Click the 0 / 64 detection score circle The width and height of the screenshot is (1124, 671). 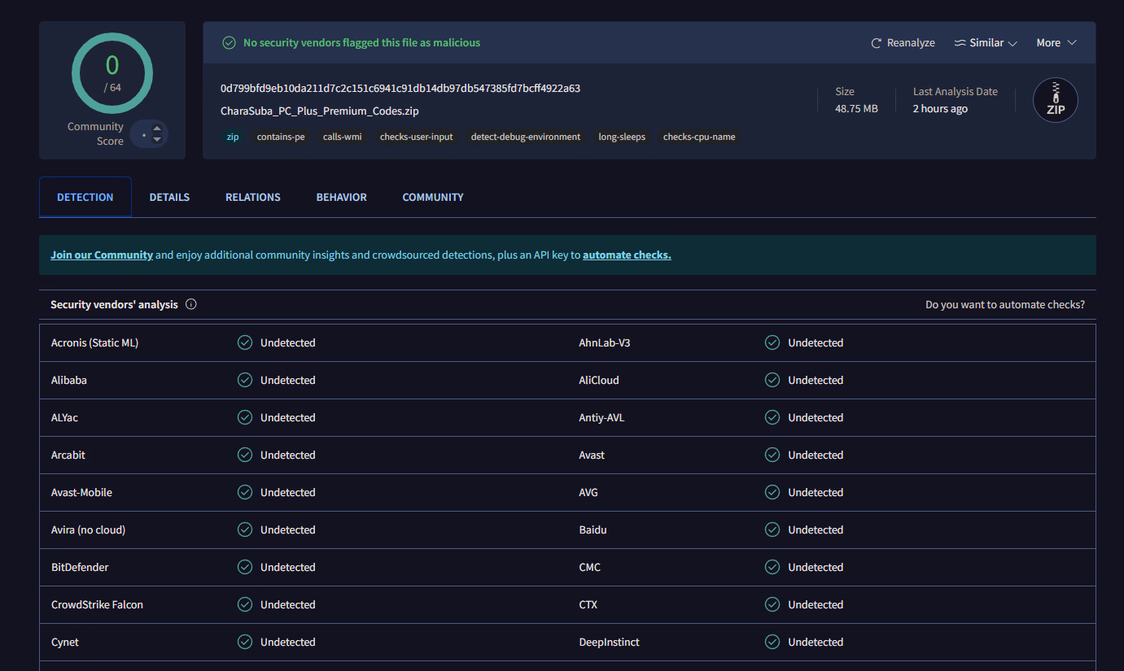pyautogui.click(x=112, y=73)
